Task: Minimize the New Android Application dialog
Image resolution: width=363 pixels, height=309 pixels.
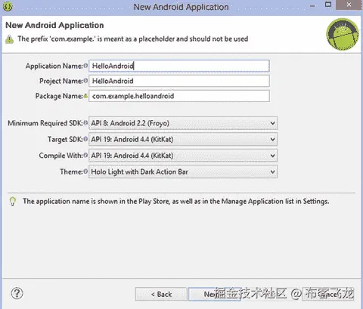Action: point(312,6)
